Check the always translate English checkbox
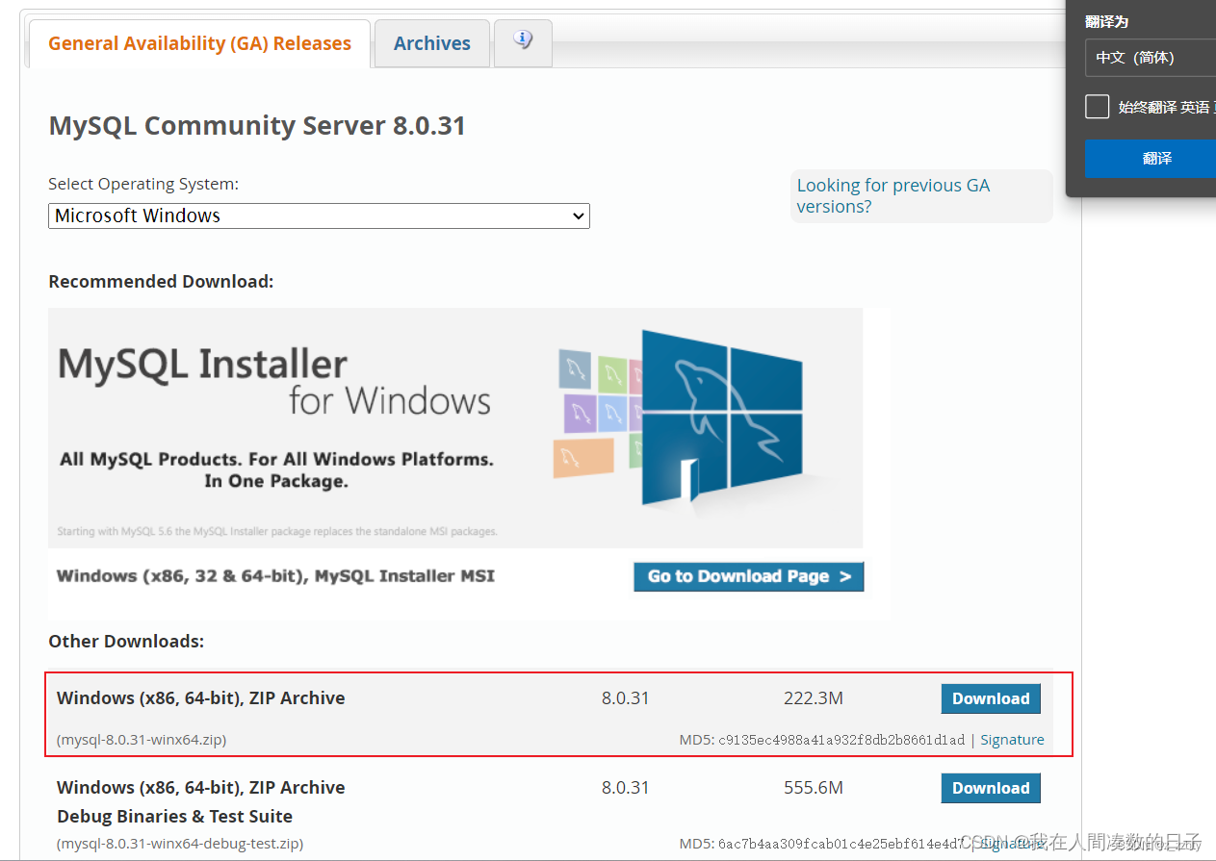 [1097, 107]
